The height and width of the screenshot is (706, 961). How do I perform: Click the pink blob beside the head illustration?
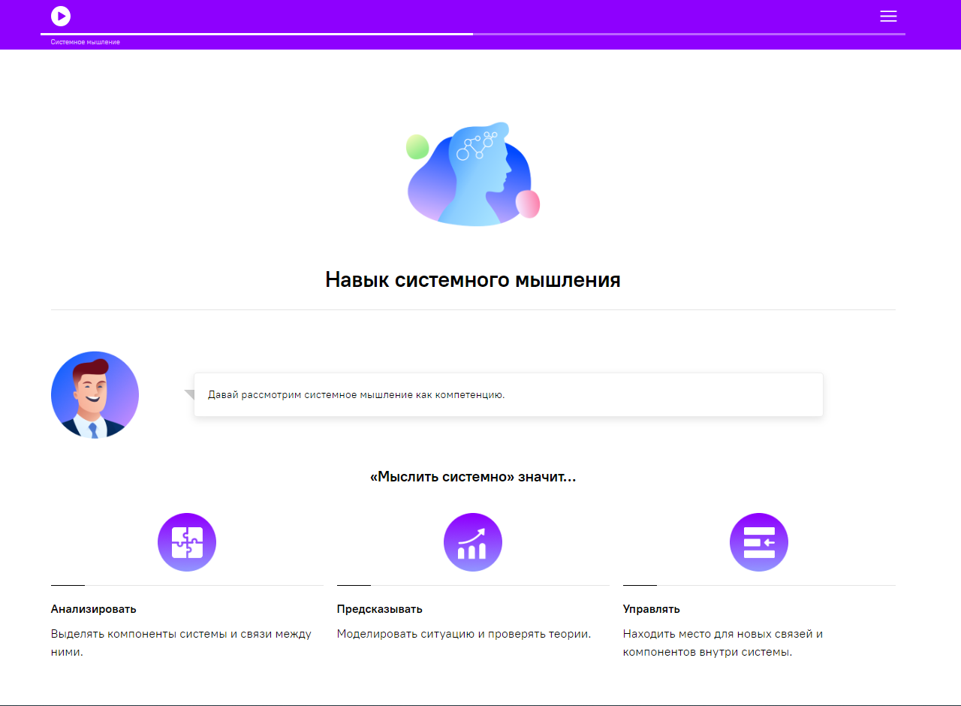point(528,204)
